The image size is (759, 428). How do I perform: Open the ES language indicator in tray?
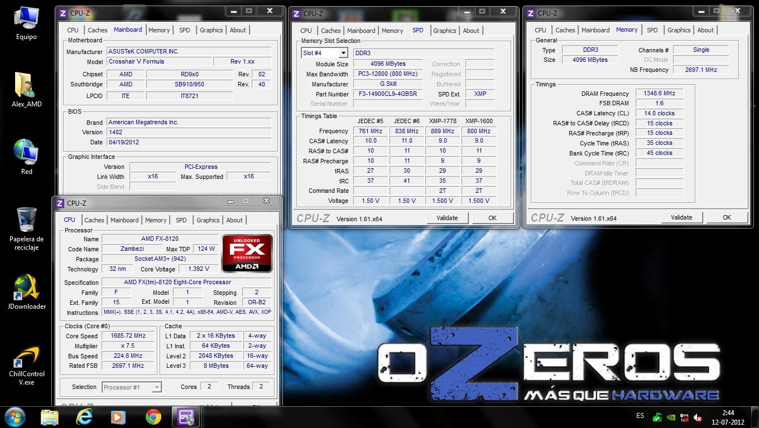(640, 416)
